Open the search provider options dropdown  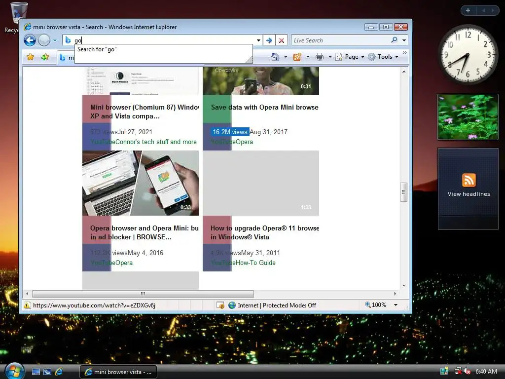404,40
